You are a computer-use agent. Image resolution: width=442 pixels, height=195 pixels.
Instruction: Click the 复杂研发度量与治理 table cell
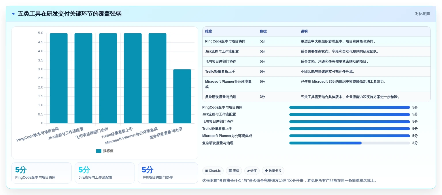click(x=230, y=97)
